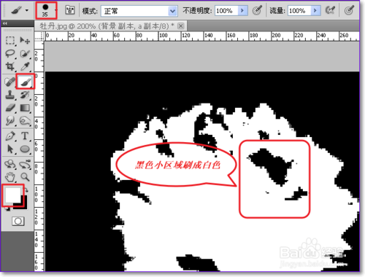This screenshot has width=365, height=277.
Task: Click the opacity (不透明度) value field
Action: [226, 11]
